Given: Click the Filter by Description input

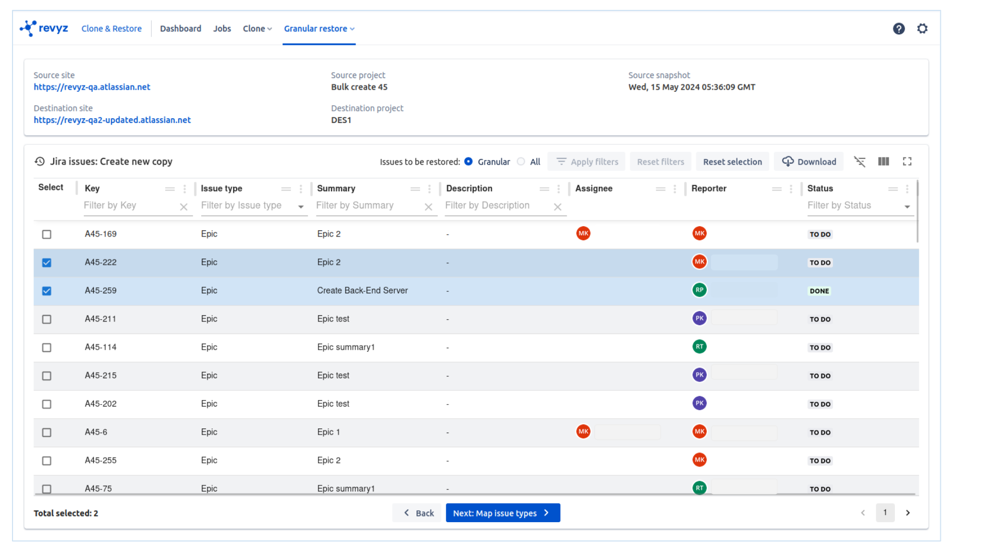Looking at the screenshot, I should 498,205.
